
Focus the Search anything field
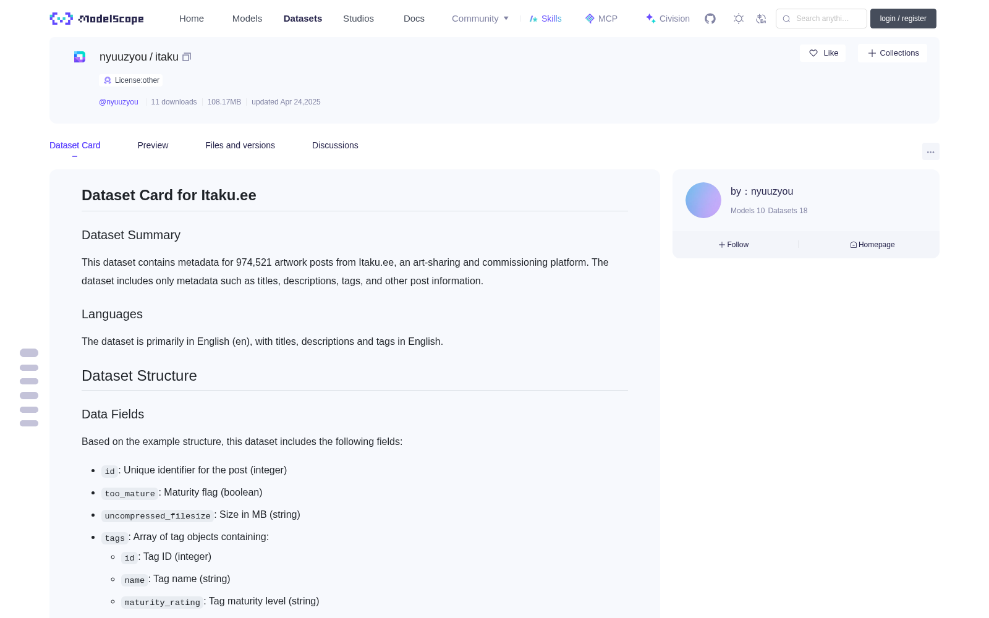click(821, 19)
